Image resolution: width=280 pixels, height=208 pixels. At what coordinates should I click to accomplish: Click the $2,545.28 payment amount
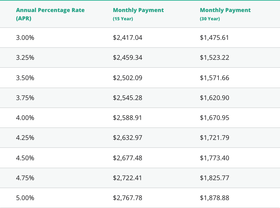(128, 98)
